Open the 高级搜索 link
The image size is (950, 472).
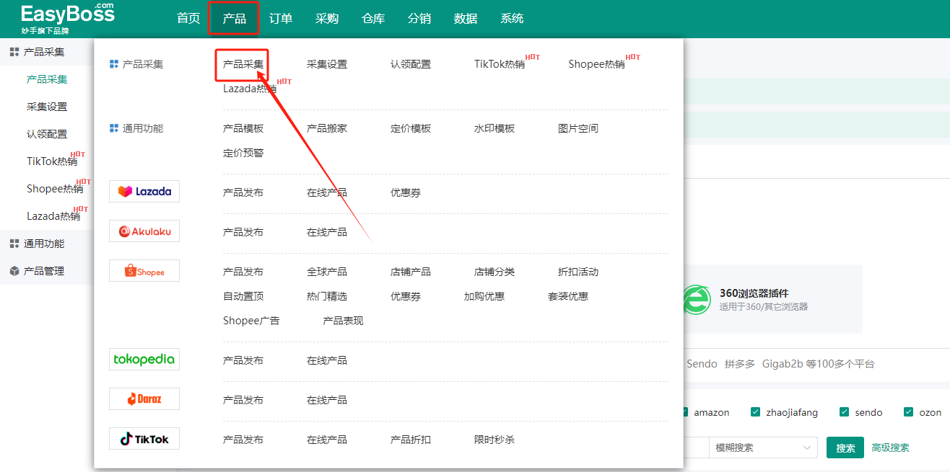coord(890,447)
